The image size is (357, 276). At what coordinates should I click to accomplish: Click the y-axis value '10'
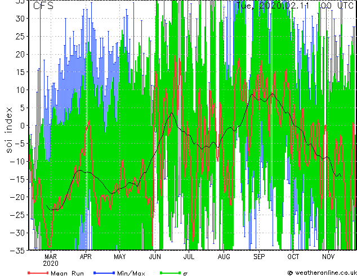20,90
